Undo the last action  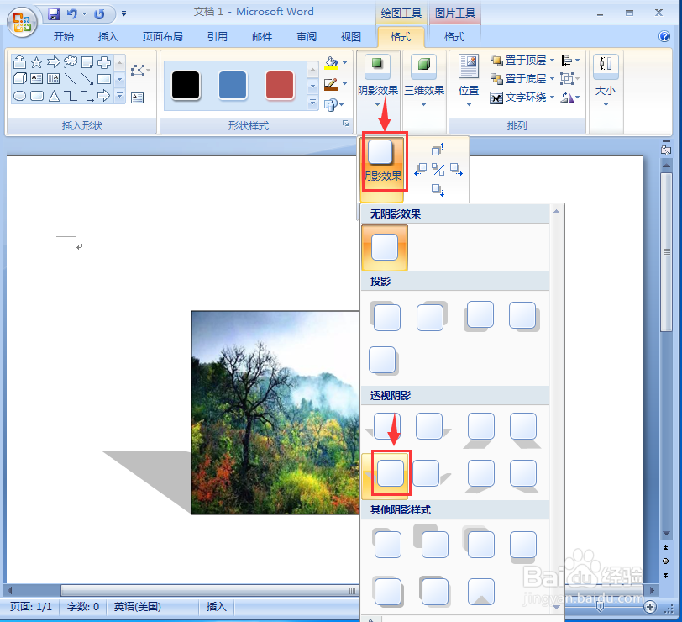71,14
